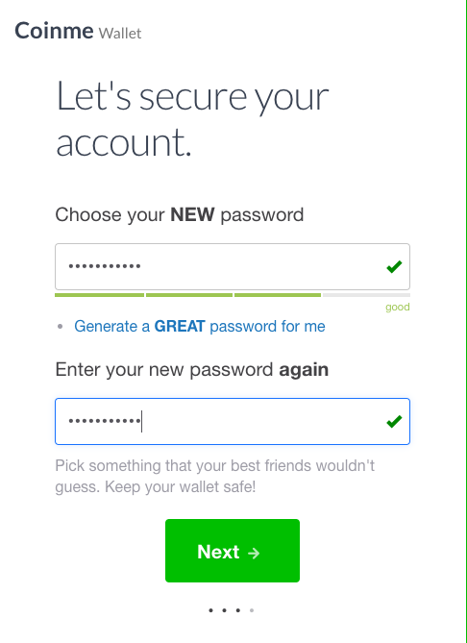Click the arrow icon on Next button
Viewport: 467px width, 643px height.
click(x=254, y=553)
